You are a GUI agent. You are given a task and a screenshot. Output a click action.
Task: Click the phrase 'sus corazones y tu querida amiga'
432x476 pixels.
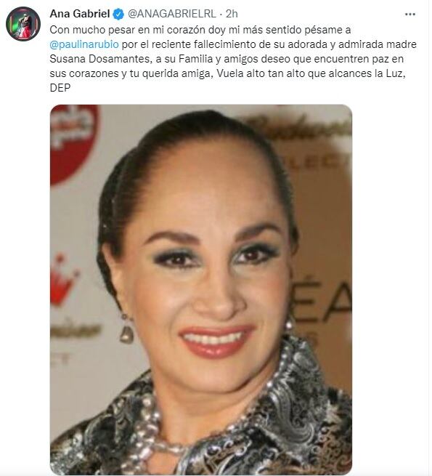click(x=131, y=73)
